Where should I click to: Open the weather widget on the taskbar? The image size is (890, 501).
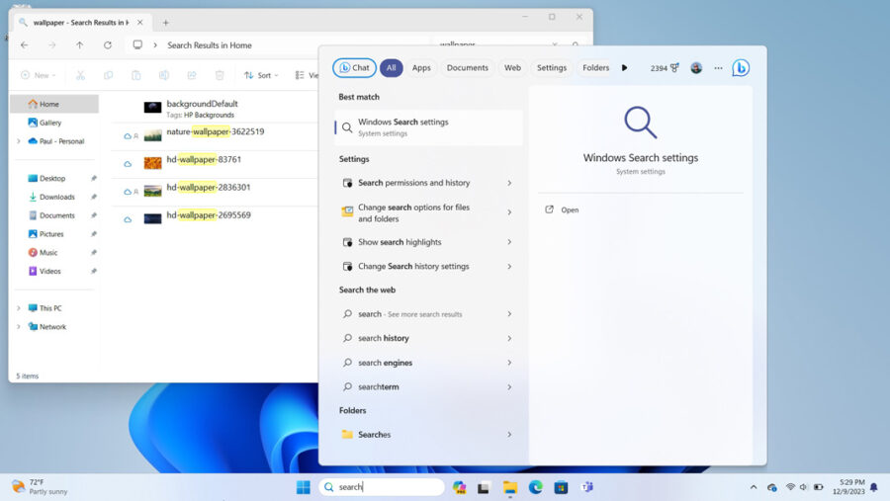(x=40, y=487)
